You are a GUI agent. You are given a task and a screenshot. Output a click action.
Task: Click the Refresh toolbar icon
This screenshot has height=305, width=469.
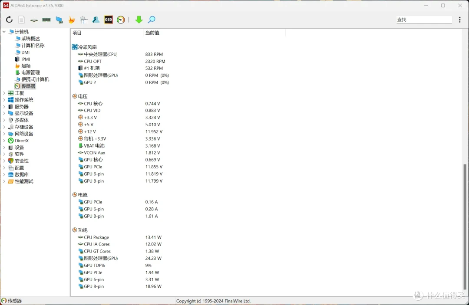(9, 20)
